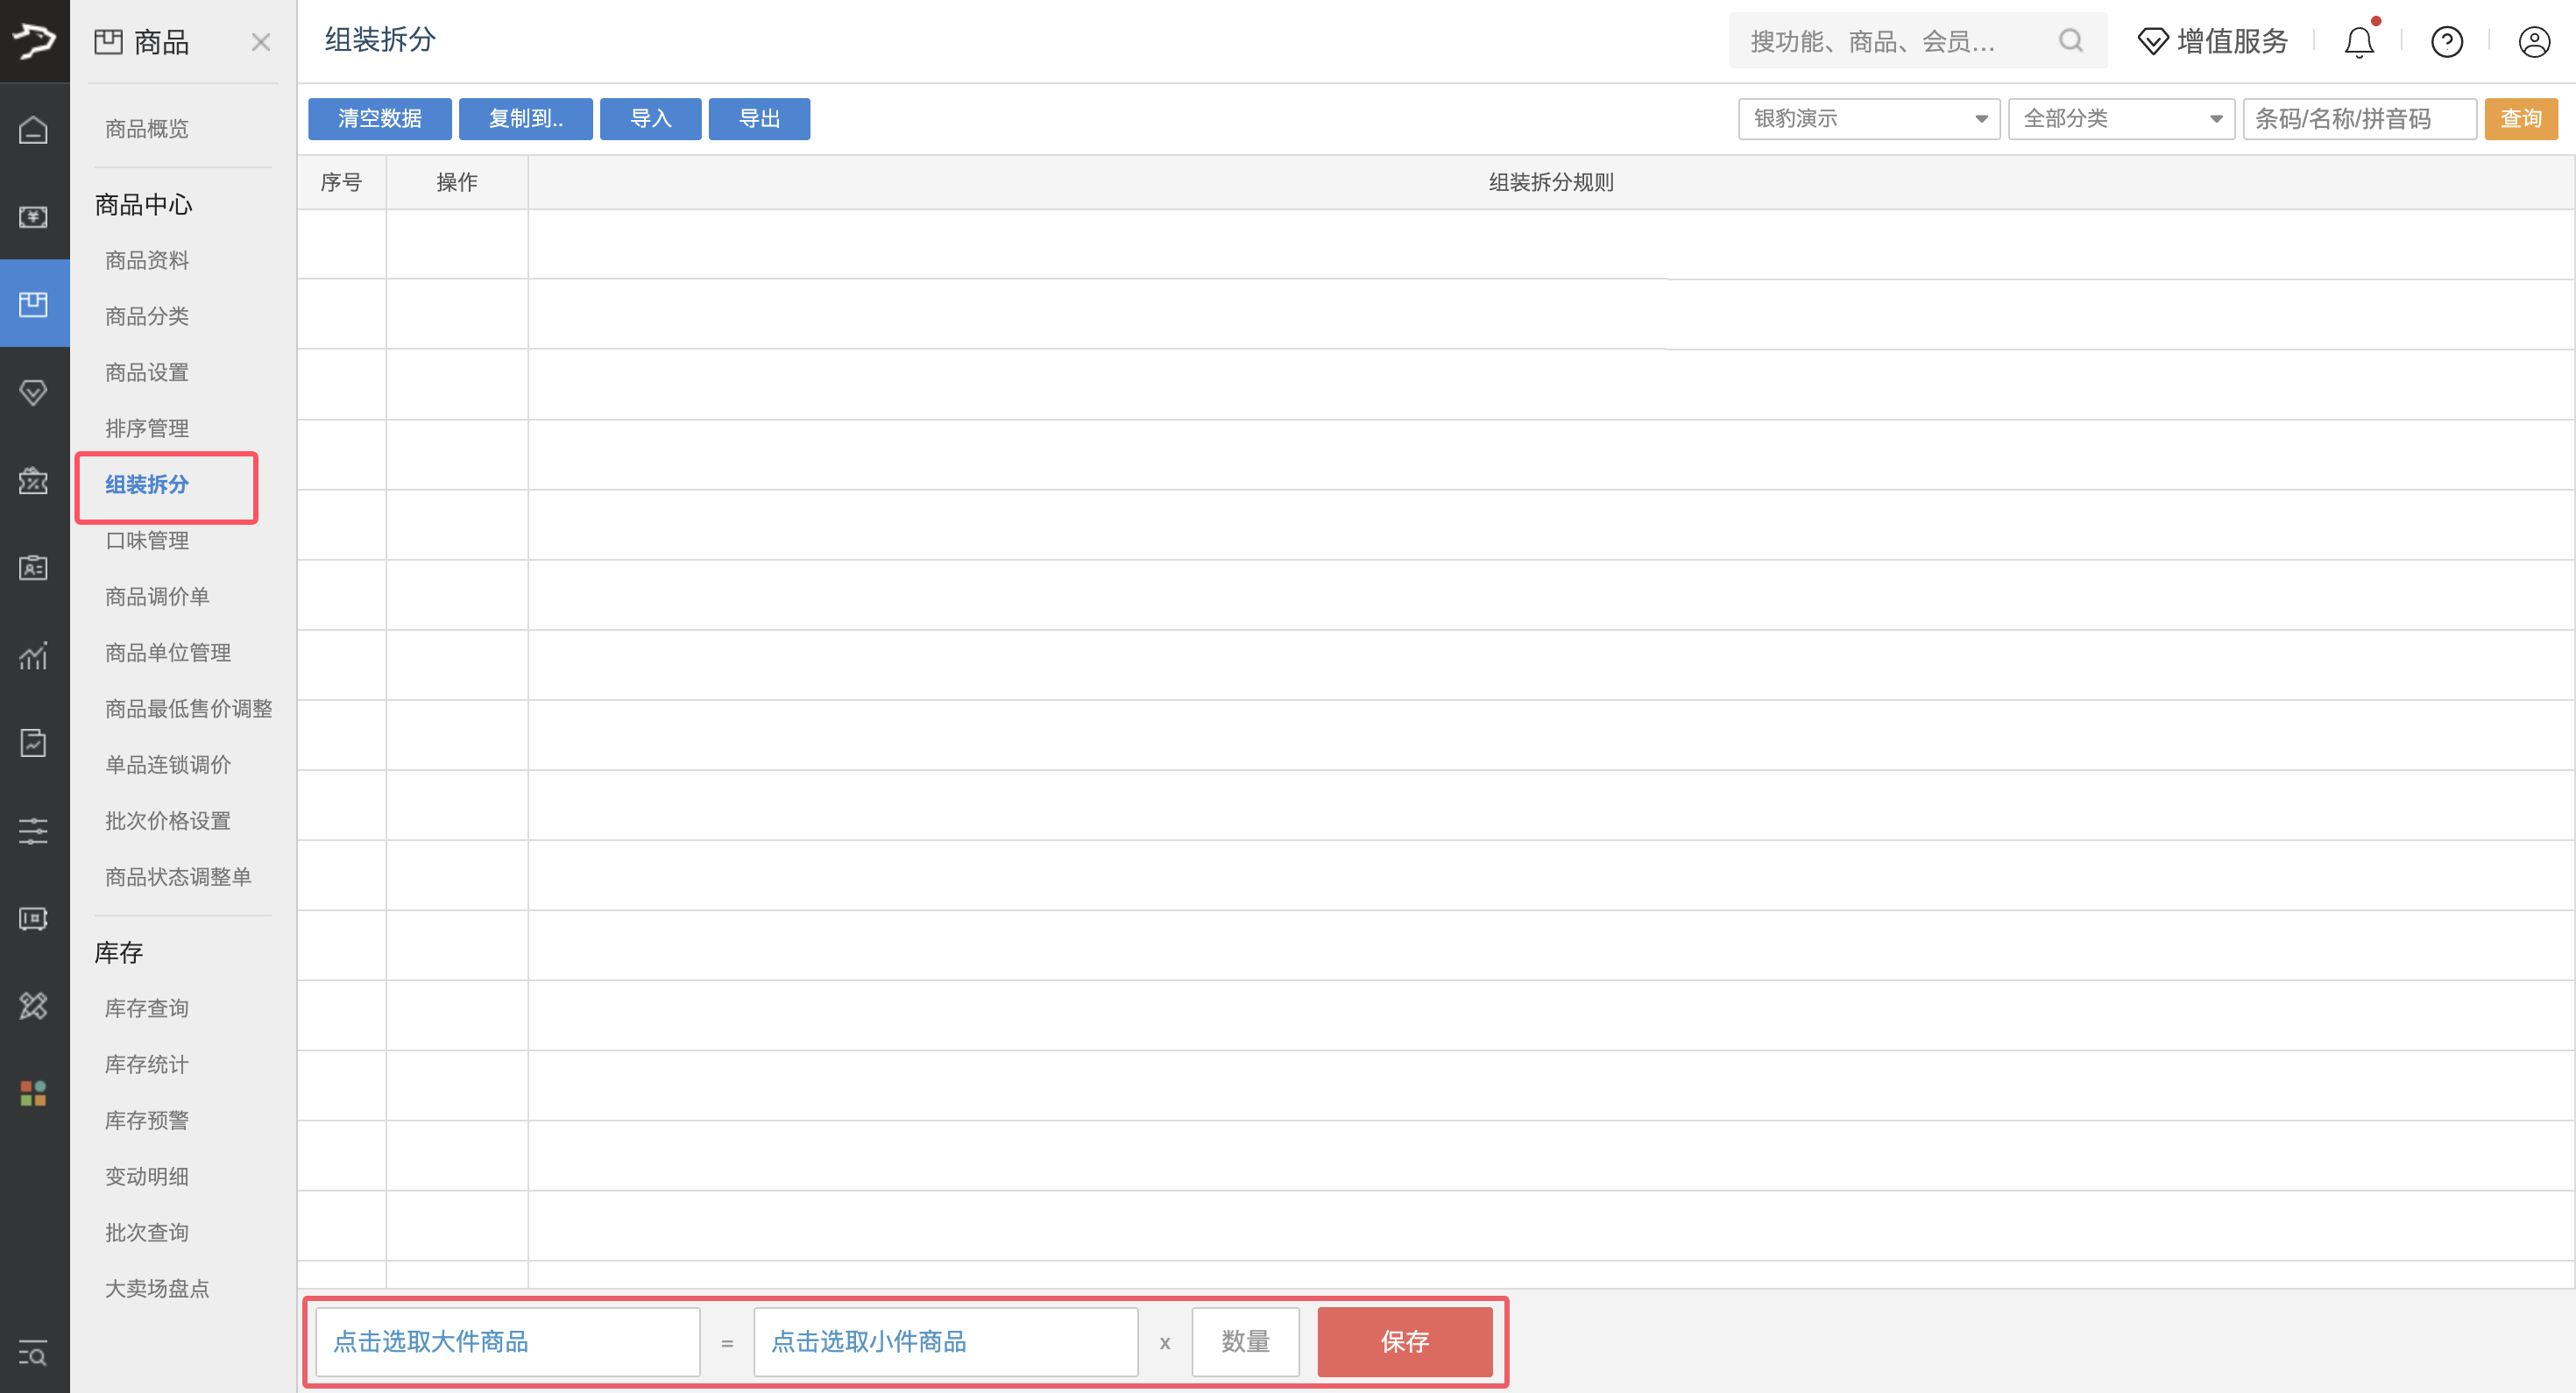Screen dimensions: 2576x1393
Task: Open 商品资料 in side menu
Action: pyautogui.click(x=147, y=261)
